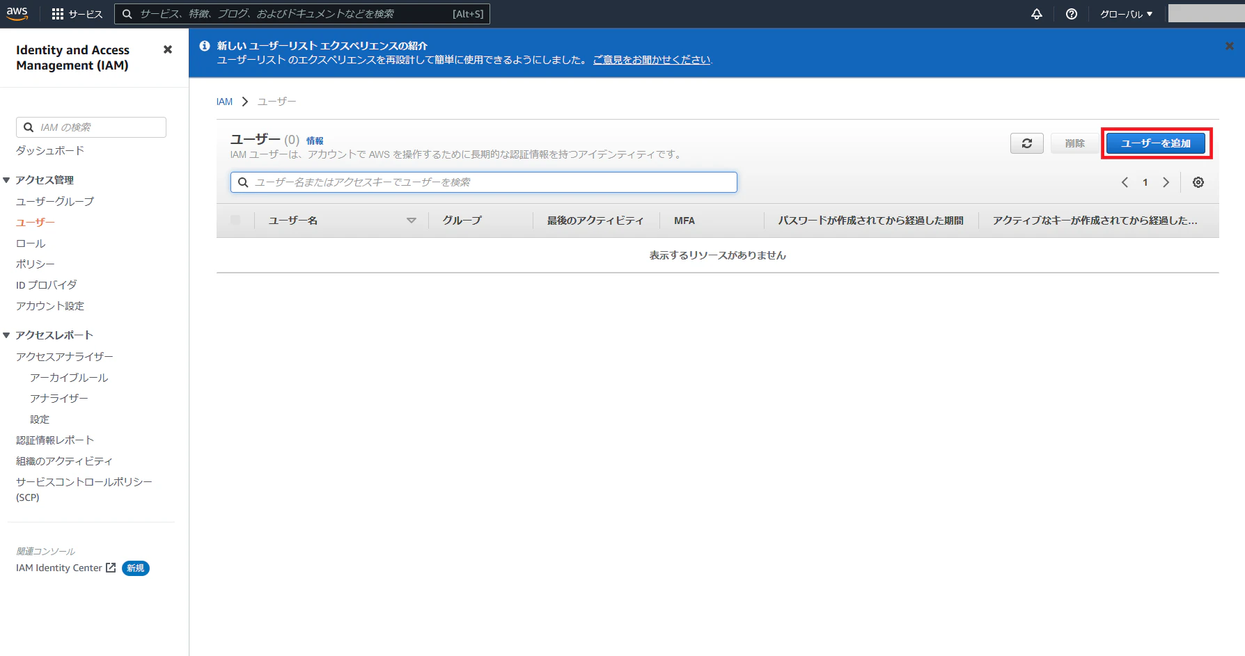This screenshot has height=656, width=1245.
Task: Open 組織のアクティビティ in sidebar
Action: [64, 461]
